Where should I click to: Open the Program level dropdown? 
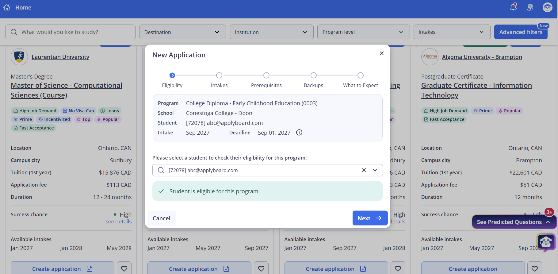(x=363, y=32)
